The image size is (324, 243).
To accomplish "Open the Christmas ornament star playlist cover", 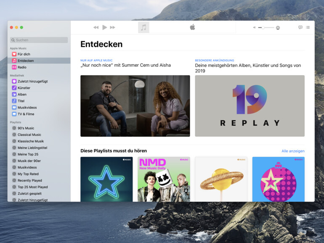I will click(278, 179).
